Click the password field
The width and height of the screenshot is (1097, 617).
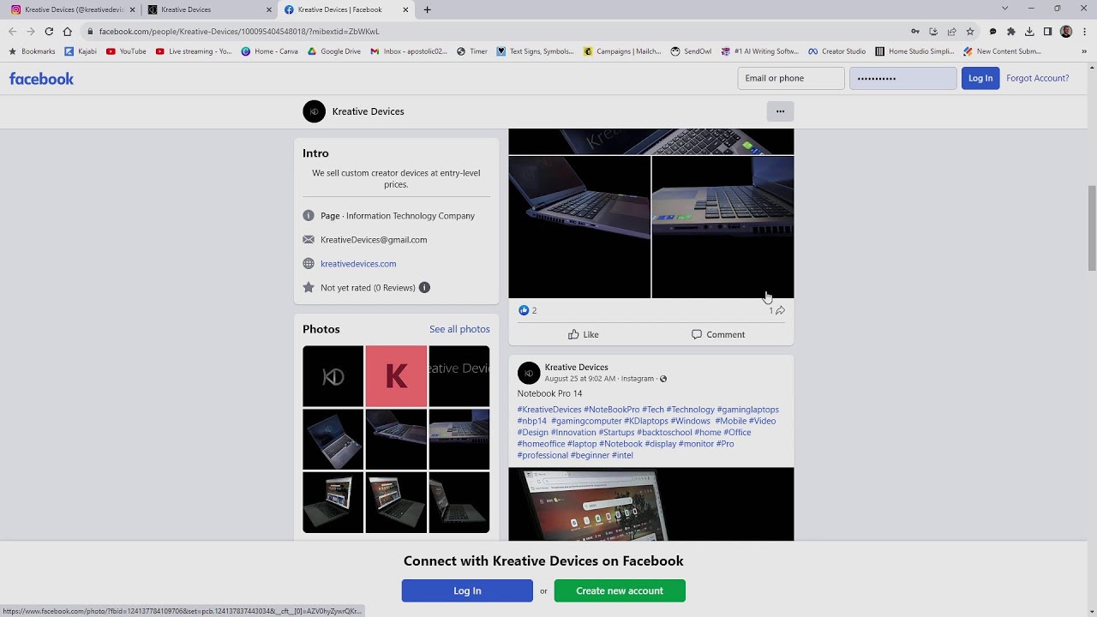point(902,78)
